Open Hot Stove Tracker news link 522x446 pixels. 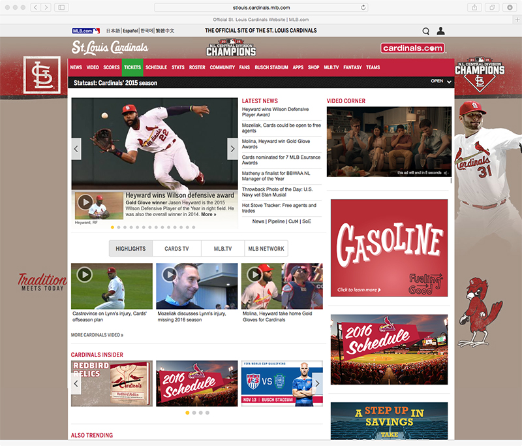click(279, 208)
